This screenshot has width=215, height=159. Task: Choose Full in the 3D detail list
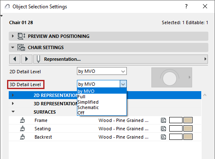tap(102, 97)
